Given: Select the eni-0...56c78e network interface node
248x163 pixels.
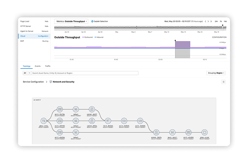Looking at the screenshot, I should [x=60, y=109].
